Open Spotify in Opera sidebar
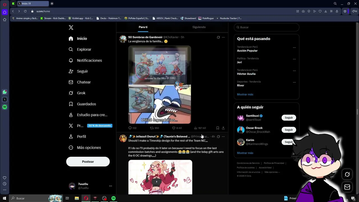 click(4, 107)
